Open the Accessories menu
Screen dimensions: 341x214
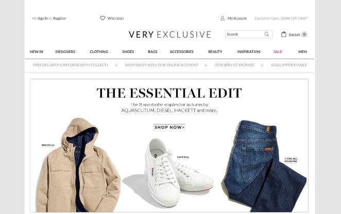pyautogui.click(x=182, y=52)
